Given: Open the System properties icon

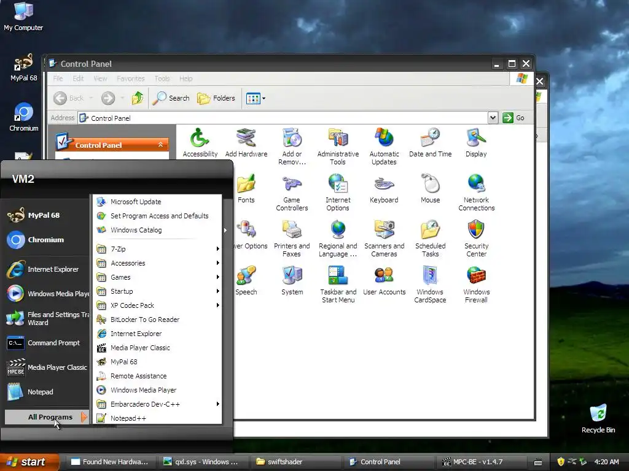Looking at the screenshot, I should 292,281.
